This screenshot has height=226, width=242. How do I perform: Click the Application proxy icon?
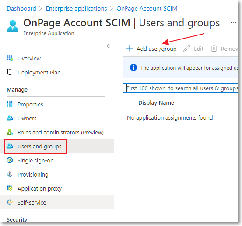click(10, 188)
